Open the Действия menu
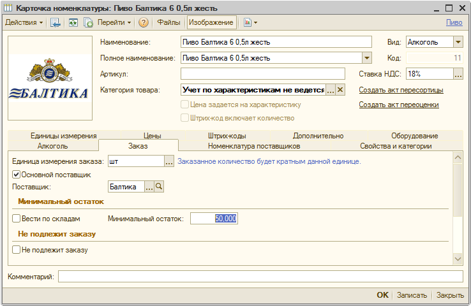Screen dimensions: 471x306 tap(24, 22)
